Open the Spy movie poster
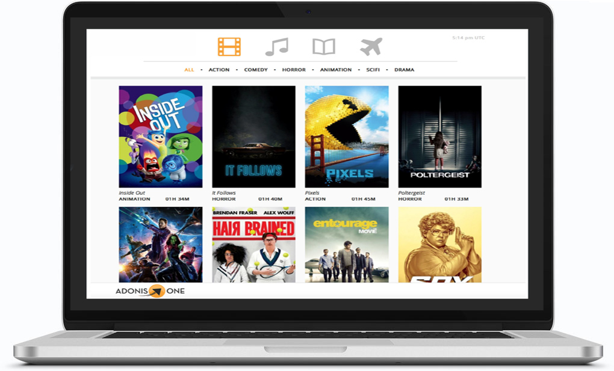The width and height of the screenshot is (614, 371). point(440,245)
